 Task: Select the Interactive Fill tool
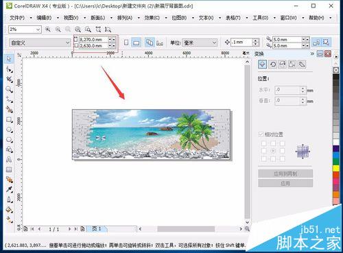tap(9, 219)
